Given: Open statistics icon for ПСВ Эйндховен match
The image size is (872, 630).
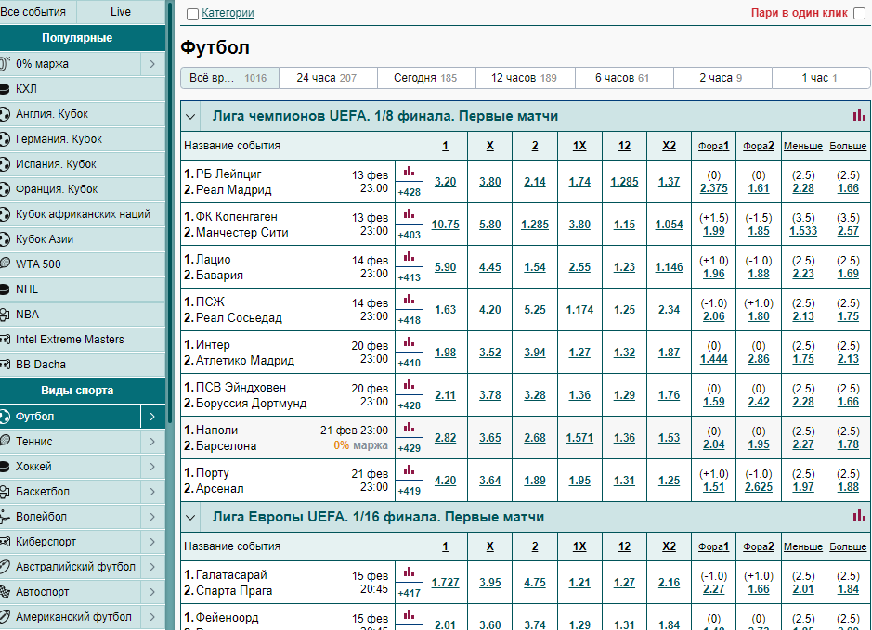Looking at the screenshot, I should pos(410,385).
